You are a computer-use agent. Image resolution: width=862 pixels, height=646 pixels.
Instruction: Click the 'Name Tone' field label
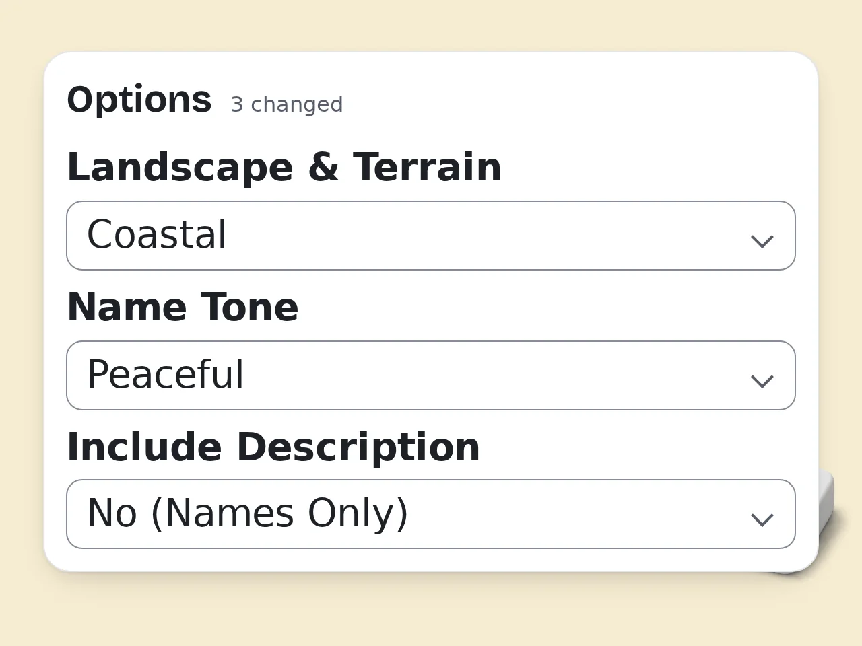[x=183, y=308]
